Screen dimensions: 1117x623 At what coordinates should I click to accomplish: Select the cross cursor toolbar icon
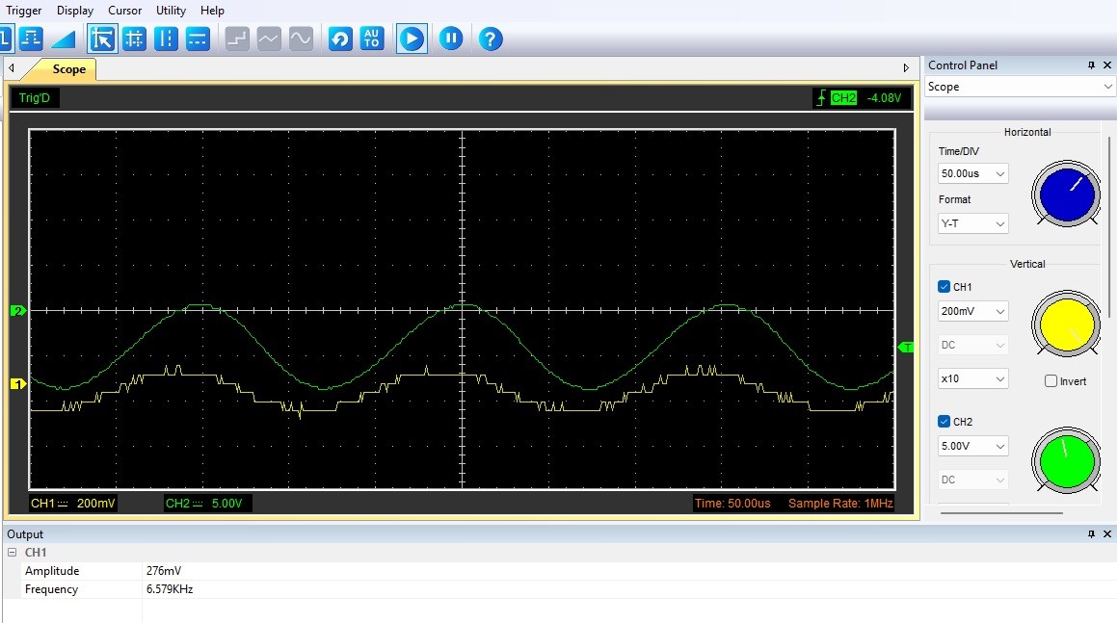tap(134, 39)
